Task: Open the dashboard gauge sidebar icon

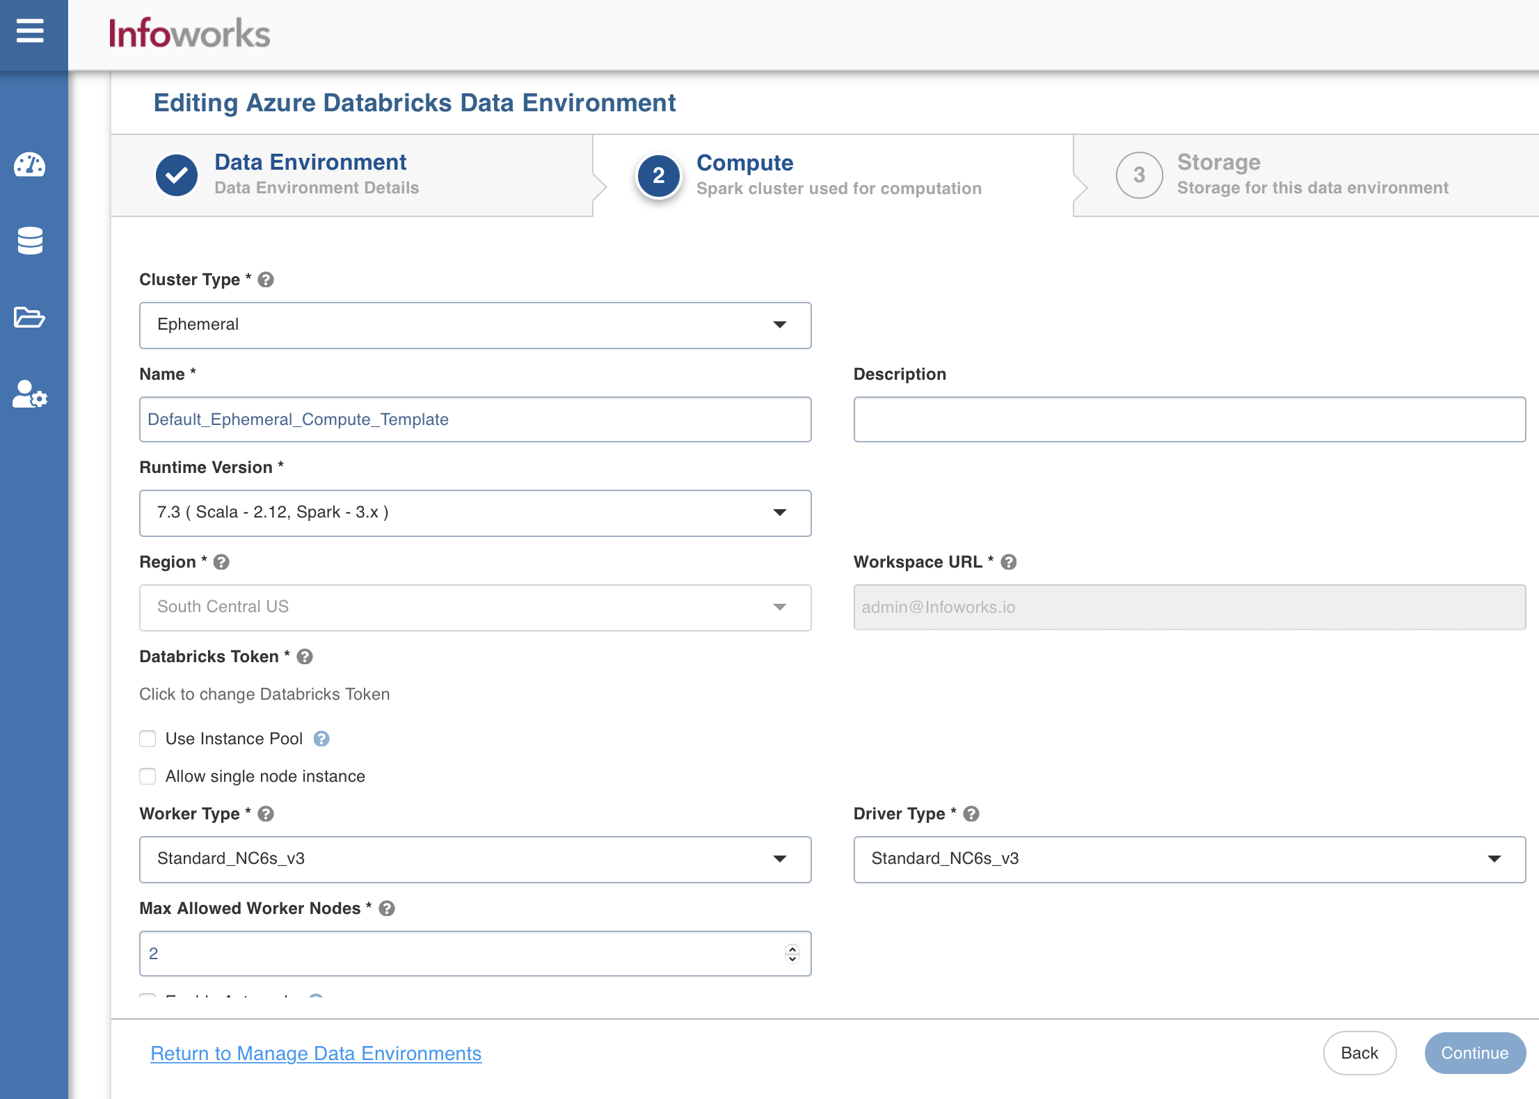Action: coord(30,165)
